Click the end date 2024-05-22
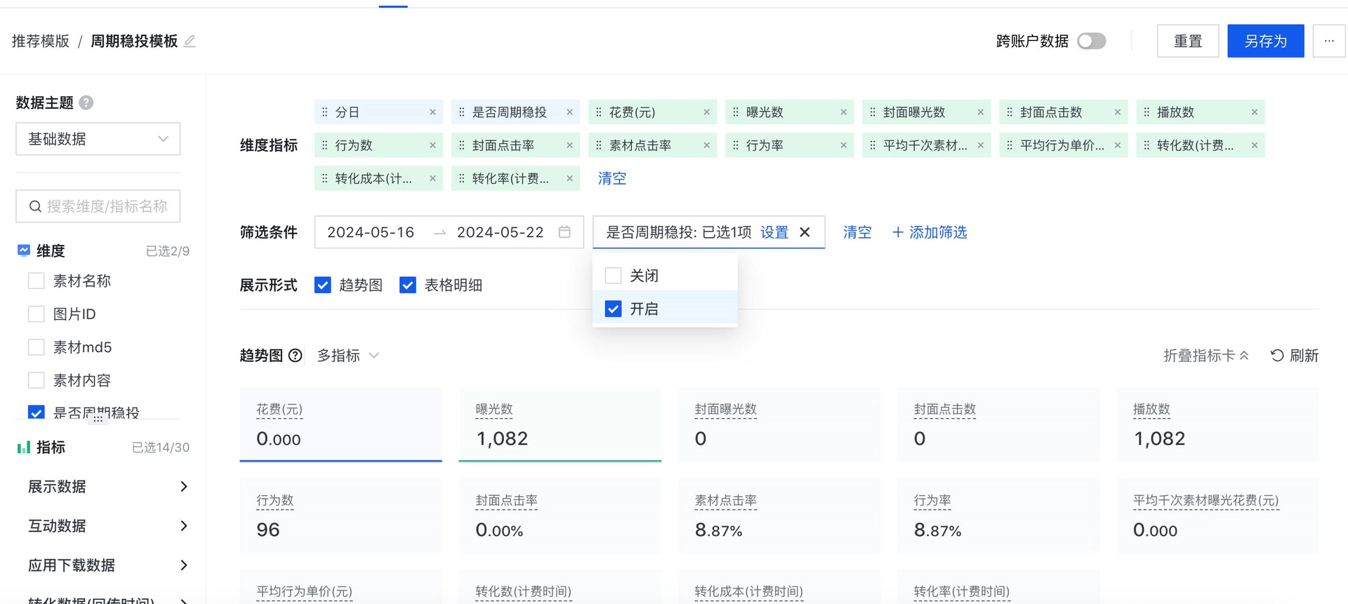This screenshot has width=1348, height=604. (501, 232)
